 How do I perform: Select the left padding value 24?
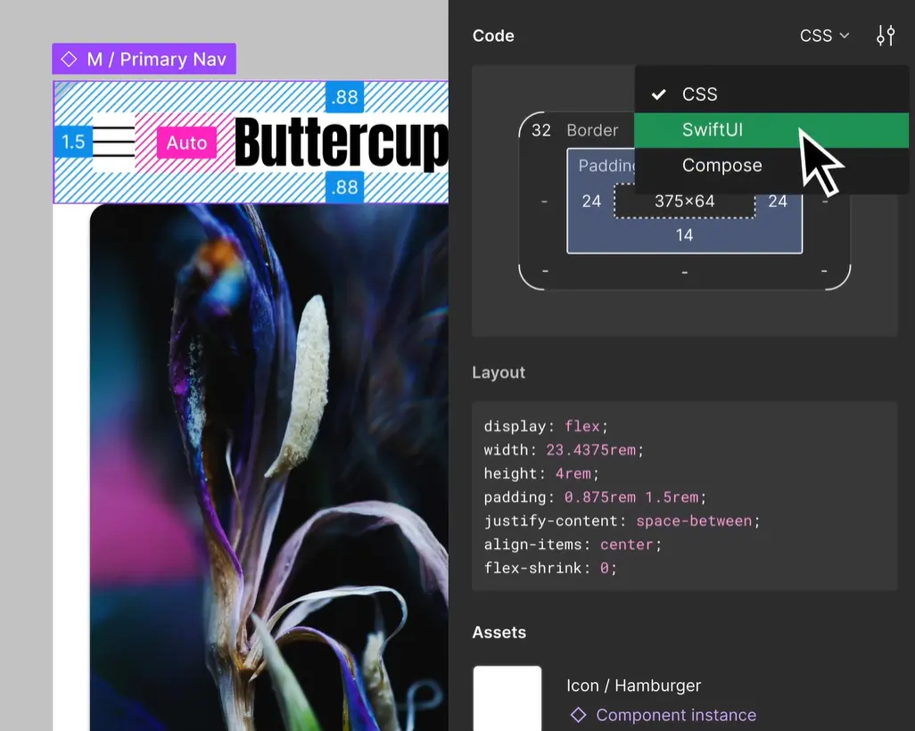591,201
